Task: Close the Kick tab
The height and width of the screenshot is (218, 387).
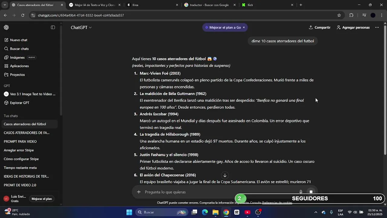Action: coord(292,5)
